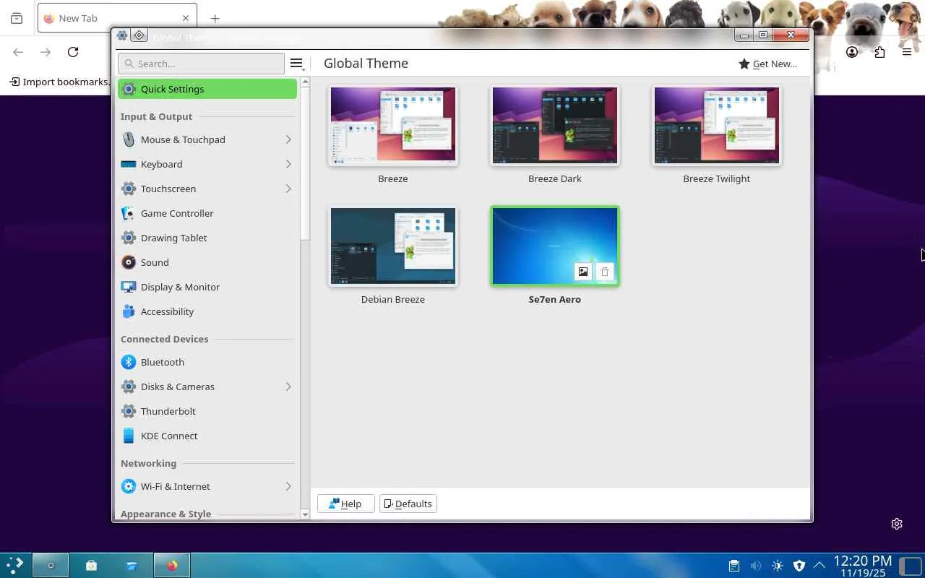The height and width of the screenshot is (578, 925).
Task: Open the browser extensions icon
Action: [879, 52]
